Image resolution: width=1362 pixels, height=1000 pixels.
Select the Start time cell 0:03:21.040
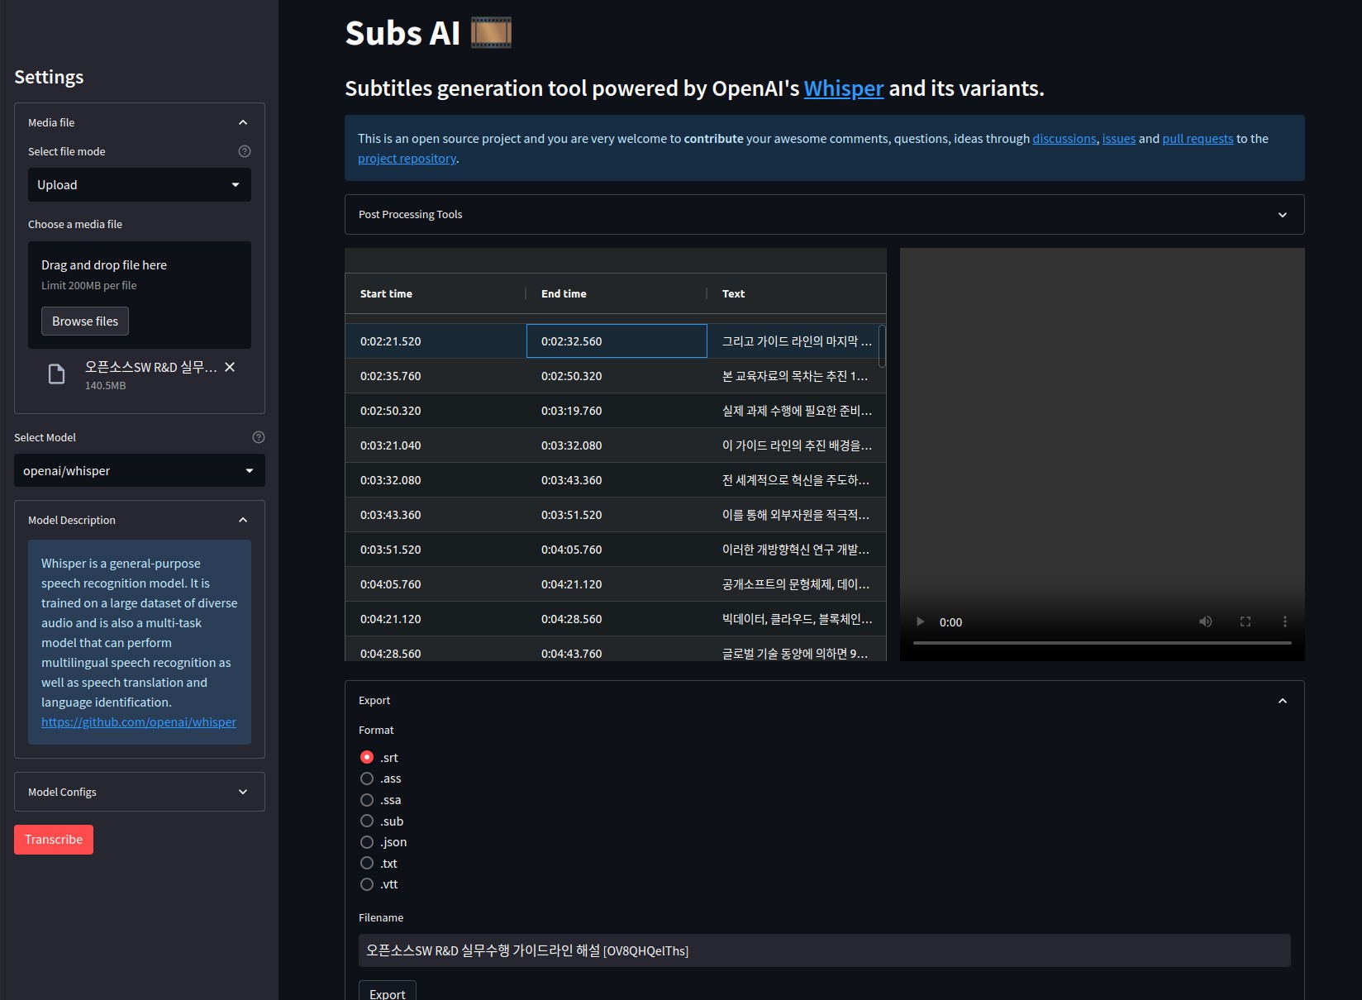[436, 445]
